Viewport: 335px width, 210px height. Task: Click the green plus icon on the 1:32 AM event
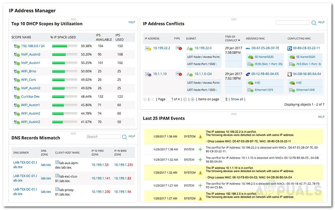(200, 160)
